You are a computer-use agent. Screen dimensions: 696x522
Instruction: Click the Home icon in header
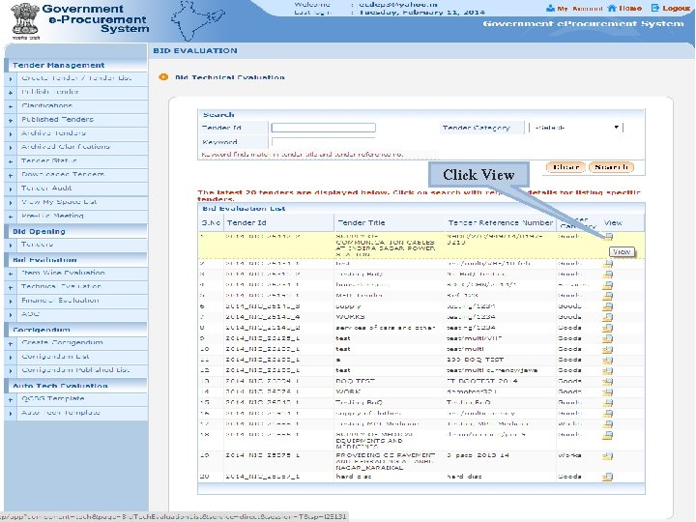[612, 8]
